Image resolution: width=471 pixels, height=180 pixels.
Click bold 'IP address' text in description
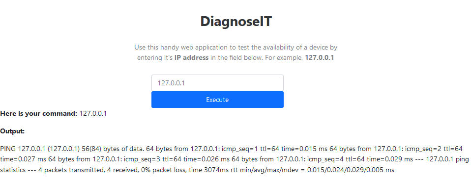pos(191,58)
